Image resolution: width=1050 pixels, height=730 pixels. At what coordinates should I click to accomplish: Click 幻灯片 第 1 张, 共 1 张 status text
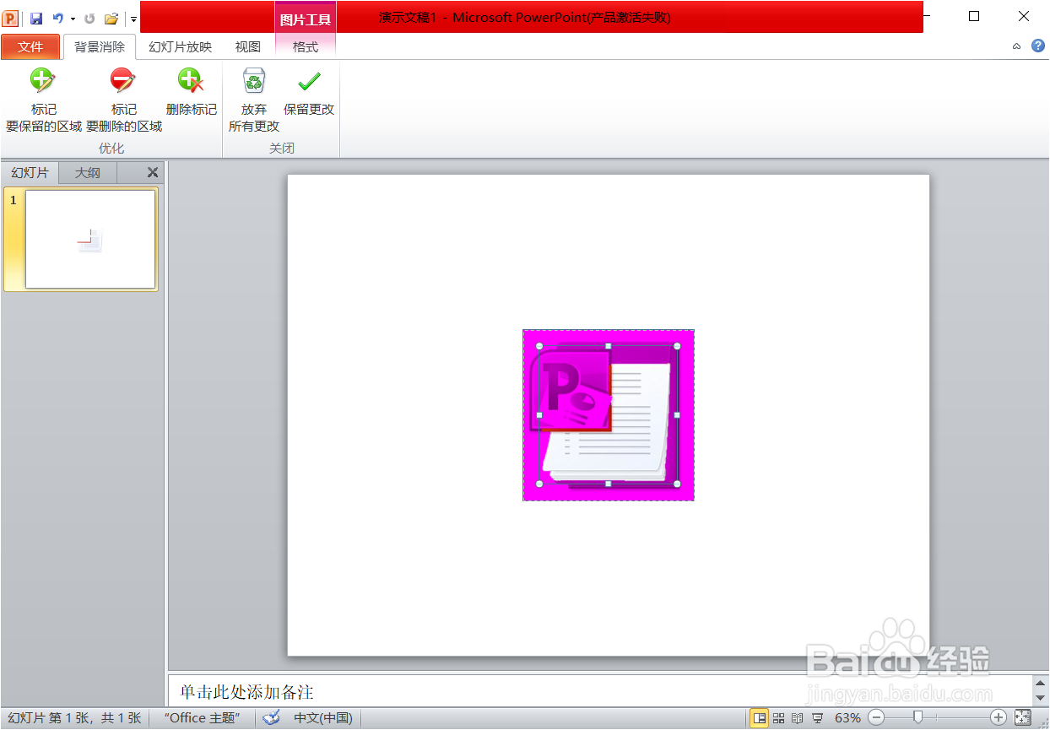tap(74, 718)
